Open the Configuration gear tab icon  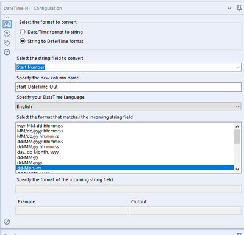[x=7, y=24]
